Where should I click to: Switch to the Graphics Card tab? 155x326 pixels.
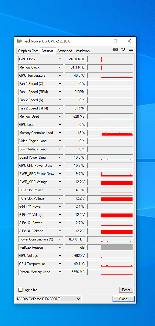tap(28, 51)
